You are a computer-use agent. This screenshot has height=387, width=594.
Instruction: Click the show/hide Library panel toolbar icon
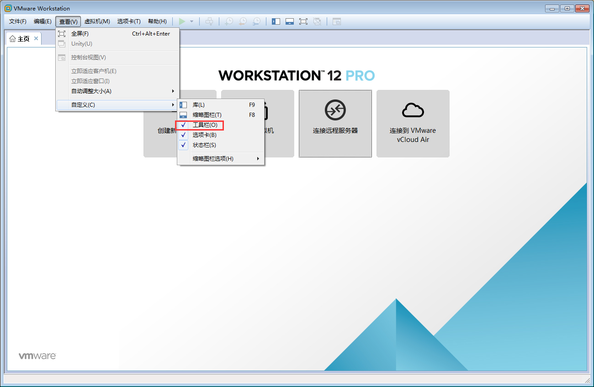pyautogui.click(x=276, y=21)
